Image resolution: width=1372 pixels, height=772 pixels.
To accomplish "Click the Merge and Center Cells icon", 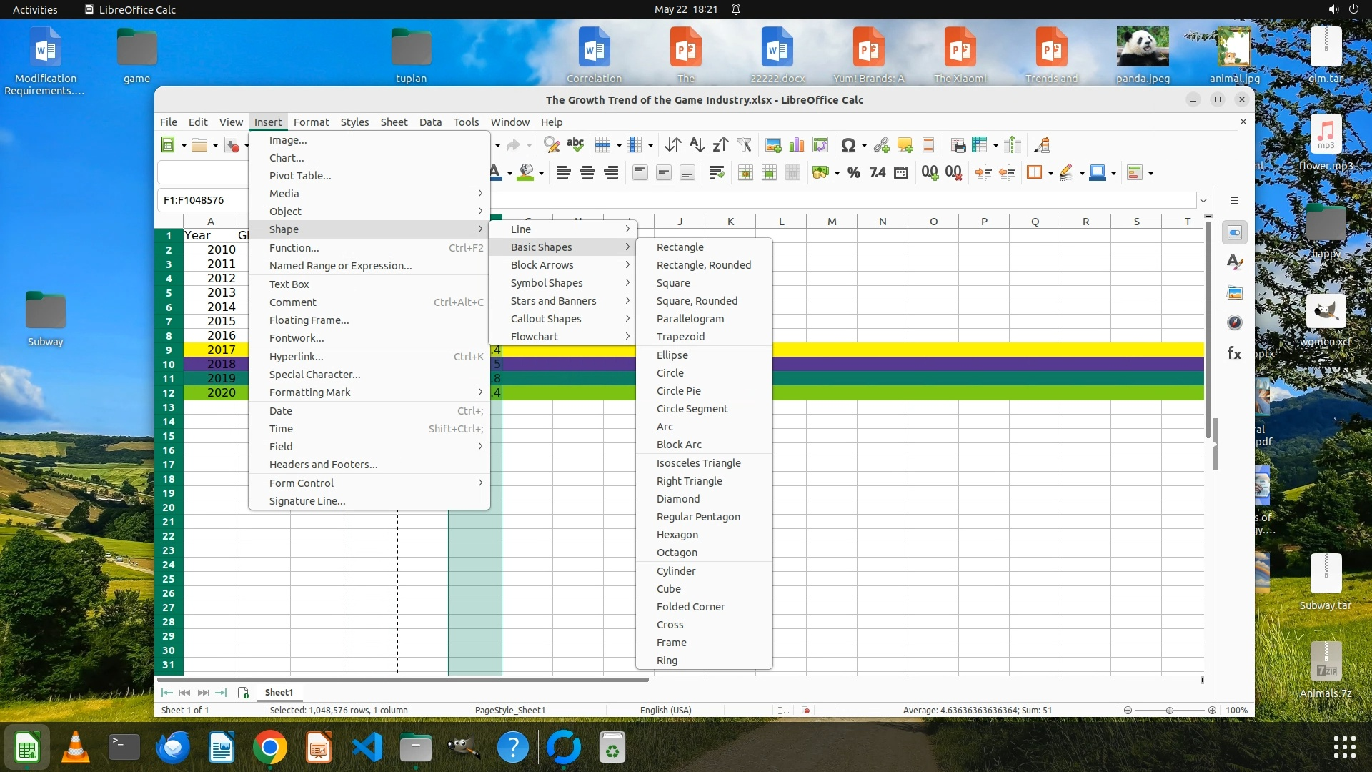I will click(745, 172).
